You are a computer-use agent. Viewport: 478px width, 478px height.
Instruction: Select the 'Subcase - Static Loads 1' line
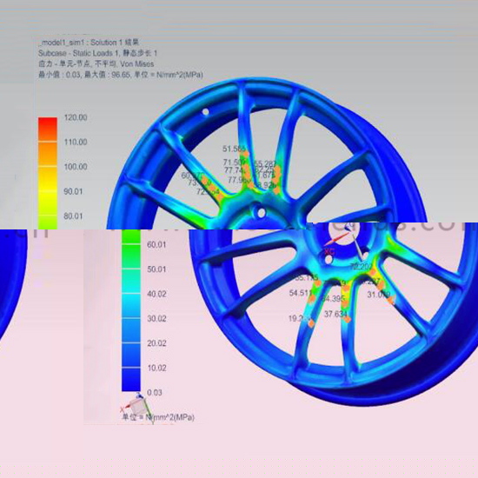(97, 53)
